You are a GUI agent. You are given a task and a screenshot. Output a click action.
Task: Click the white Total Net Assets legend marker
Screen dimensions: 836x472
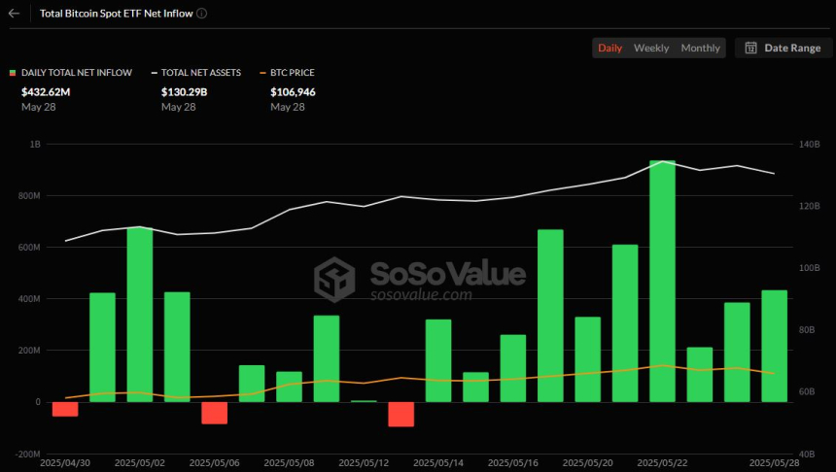(155, 73)
